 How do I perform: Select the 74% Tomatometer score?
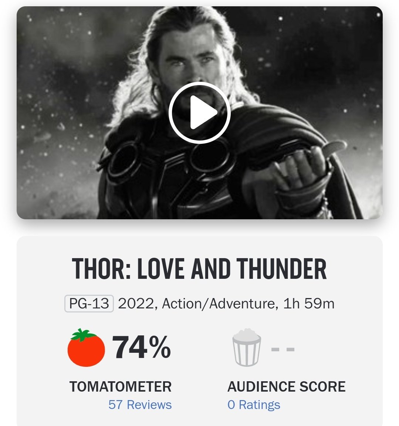click(141, 348)
